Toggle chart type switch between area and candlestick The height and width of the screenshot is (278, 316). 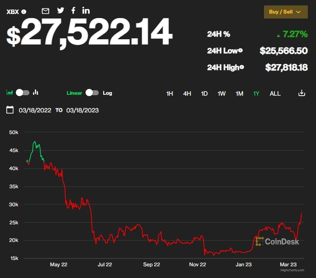[x=23, y=93]
